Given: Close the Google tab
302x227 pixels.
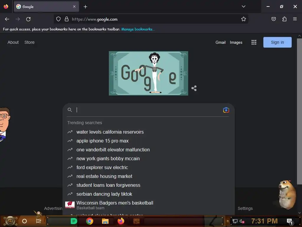Looking at the screenshot, I should point(74,7).
